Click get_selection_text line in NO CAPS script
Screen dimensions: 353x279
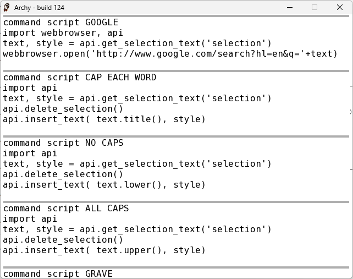(x=137, y=164)
